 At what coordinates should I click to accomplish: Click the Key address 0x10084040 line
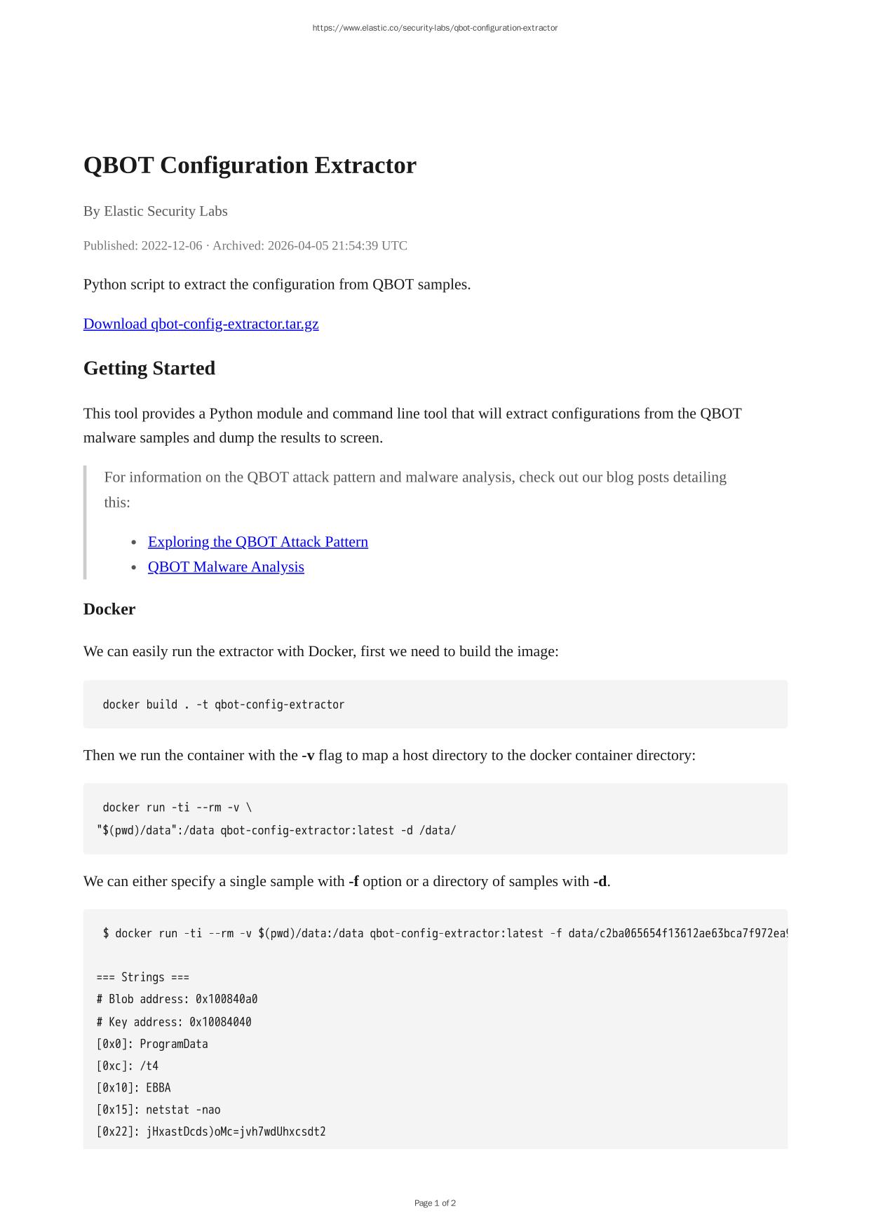click(x=174, y=1022)
